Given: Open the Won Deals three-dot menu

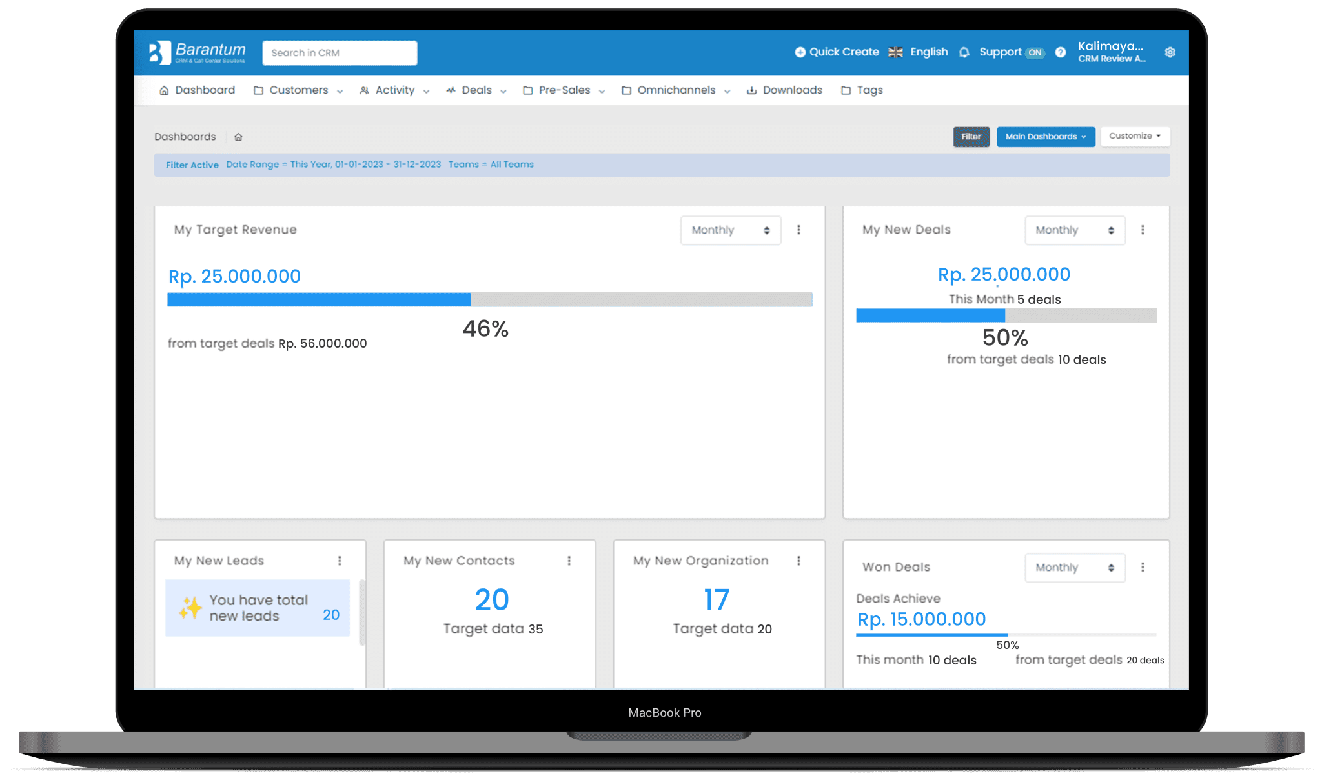Looking at the screenshot, I should pos(1143,567).
